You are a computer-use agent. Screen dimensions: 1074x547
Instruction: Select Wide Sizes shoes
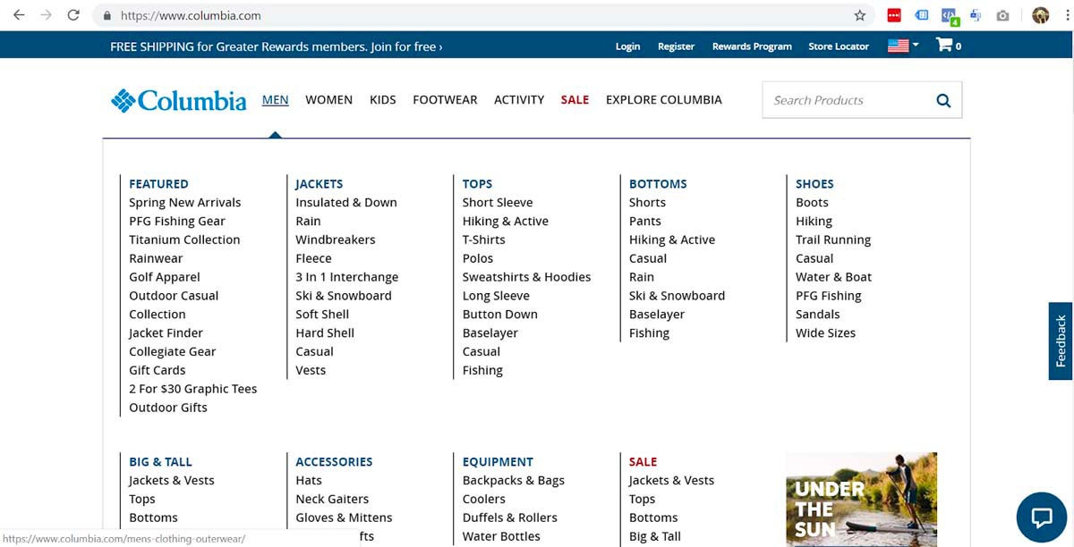825,332
